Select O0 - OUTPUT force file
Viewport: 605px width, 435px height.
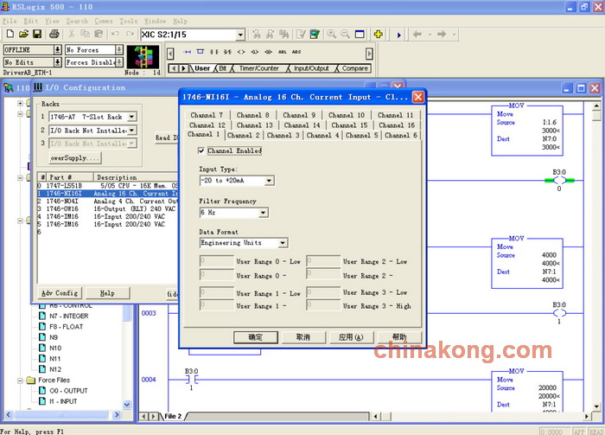68,391
